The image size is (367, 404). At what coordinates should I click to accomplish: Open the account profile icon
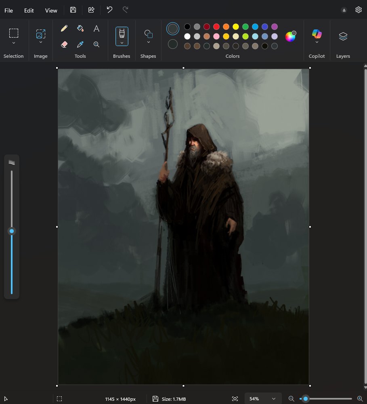point(344,10)
